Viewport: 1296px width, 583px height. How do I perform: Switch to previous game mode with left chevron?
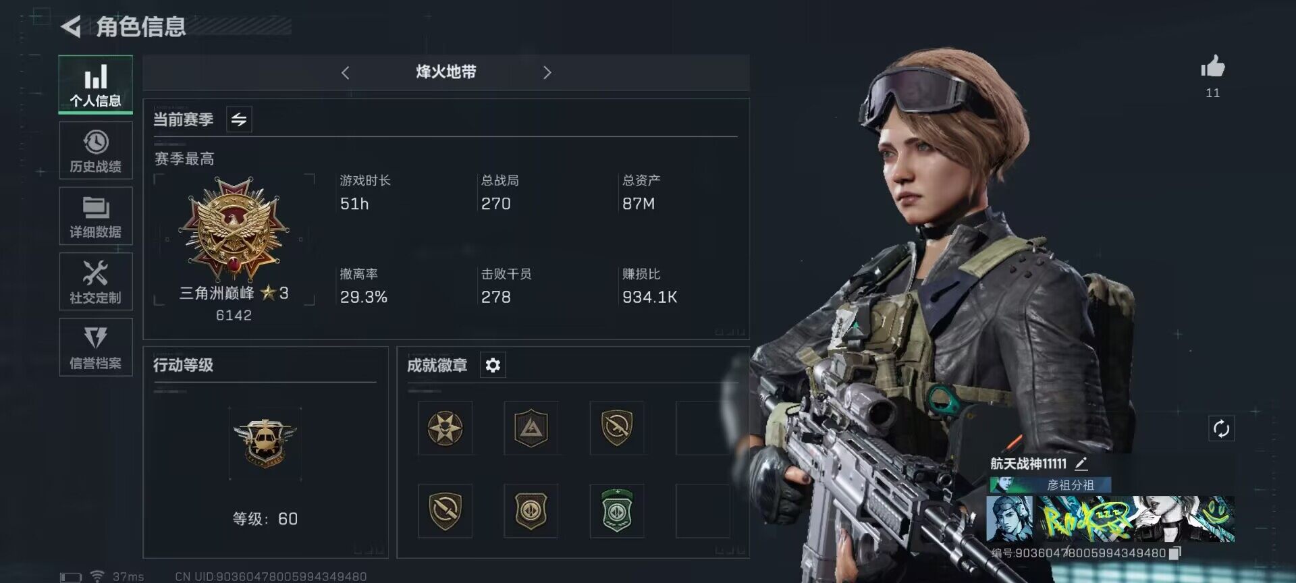point(345,72)
